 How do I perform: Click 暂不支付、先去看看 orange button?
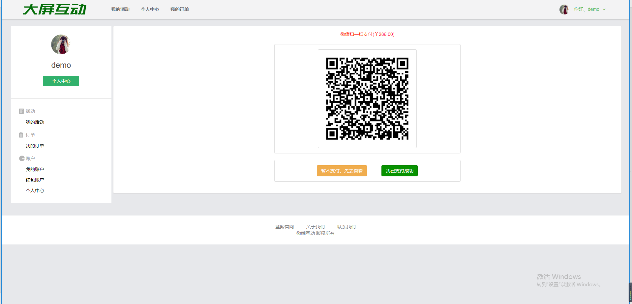tap(342, 171)
